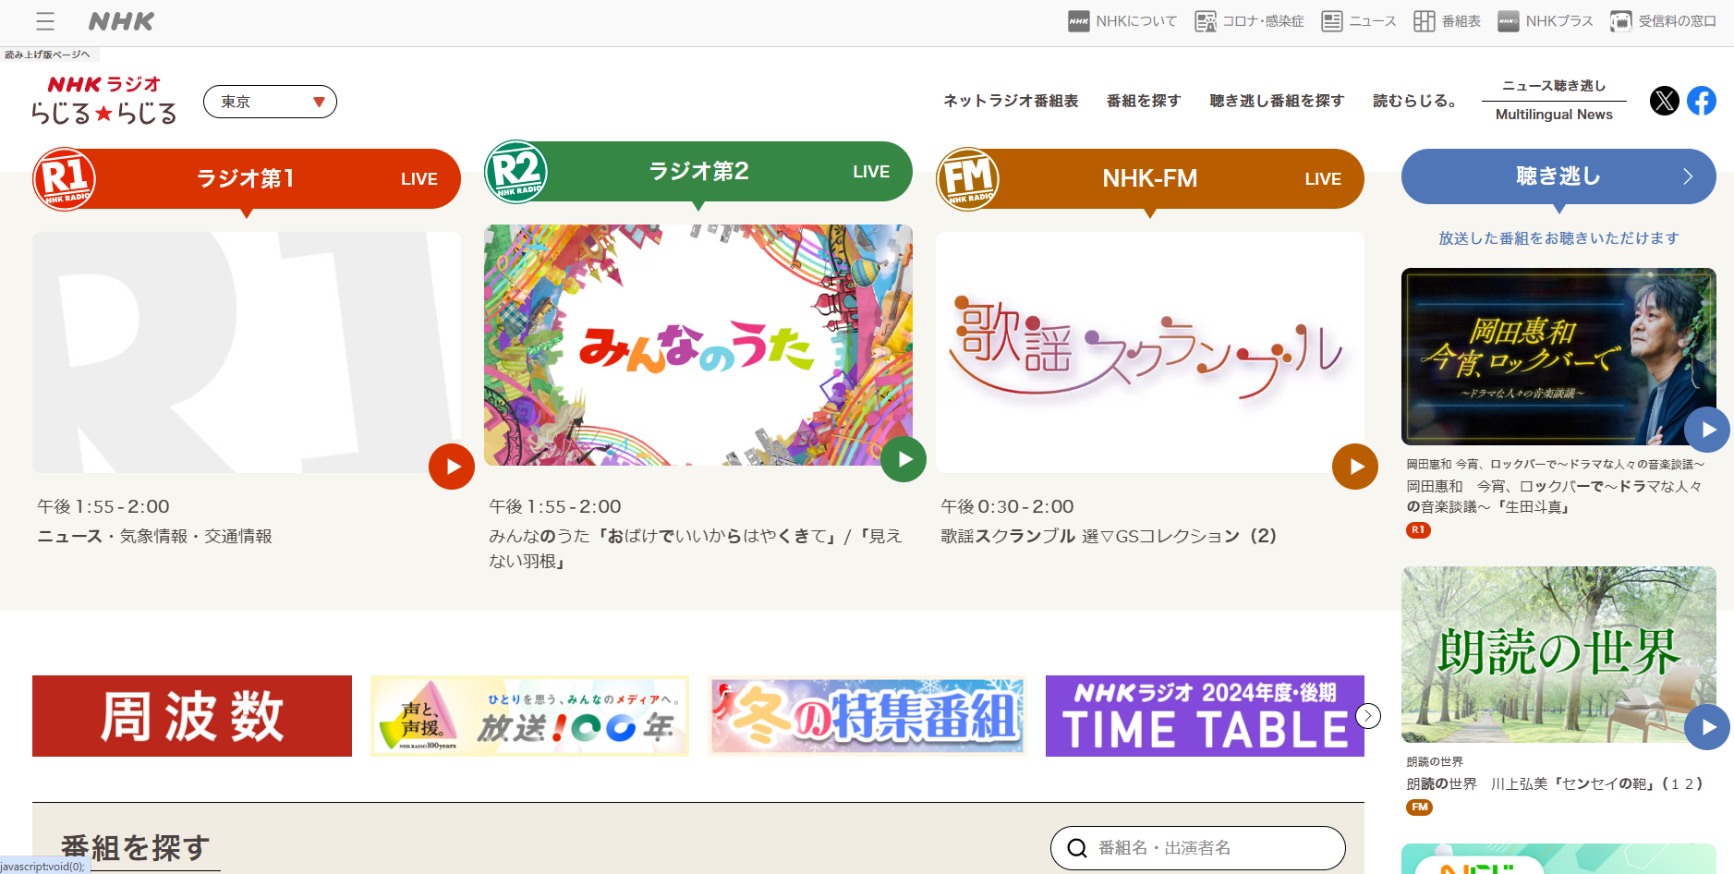This screenshot has width=1734, height=874.
Task: Click Multilingual News link
Action: [1554, 115]
